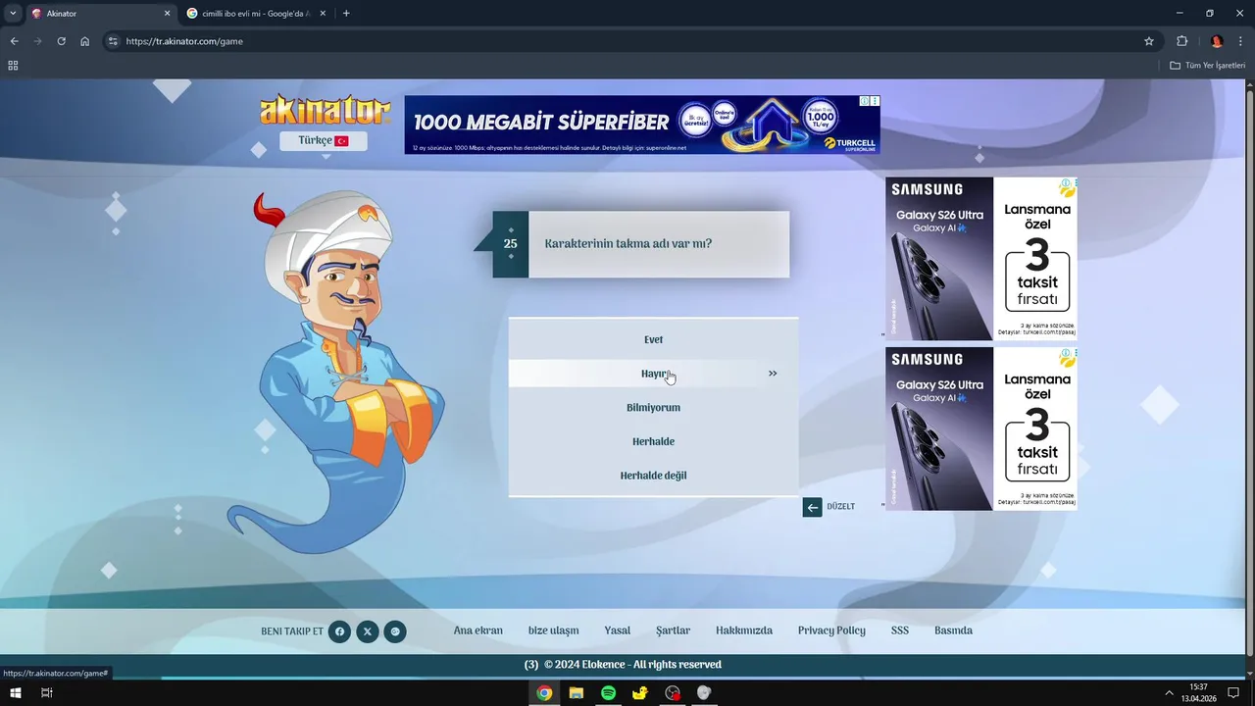Open the taskbar clock and date

[x=1198, y=692]
